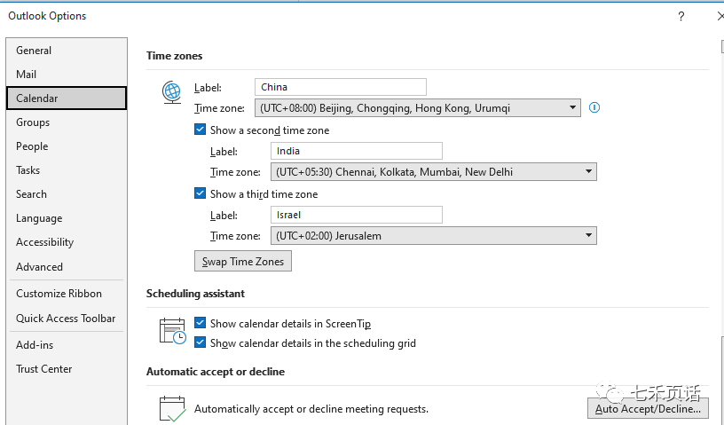Open the Groups options category
Viewport: 724px width, 425px height.
[67, 122]
